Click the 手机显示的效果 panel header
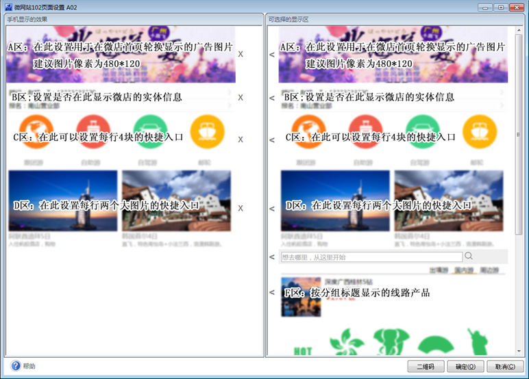Screen dimensions: 529x379 (x=134, y=19)
